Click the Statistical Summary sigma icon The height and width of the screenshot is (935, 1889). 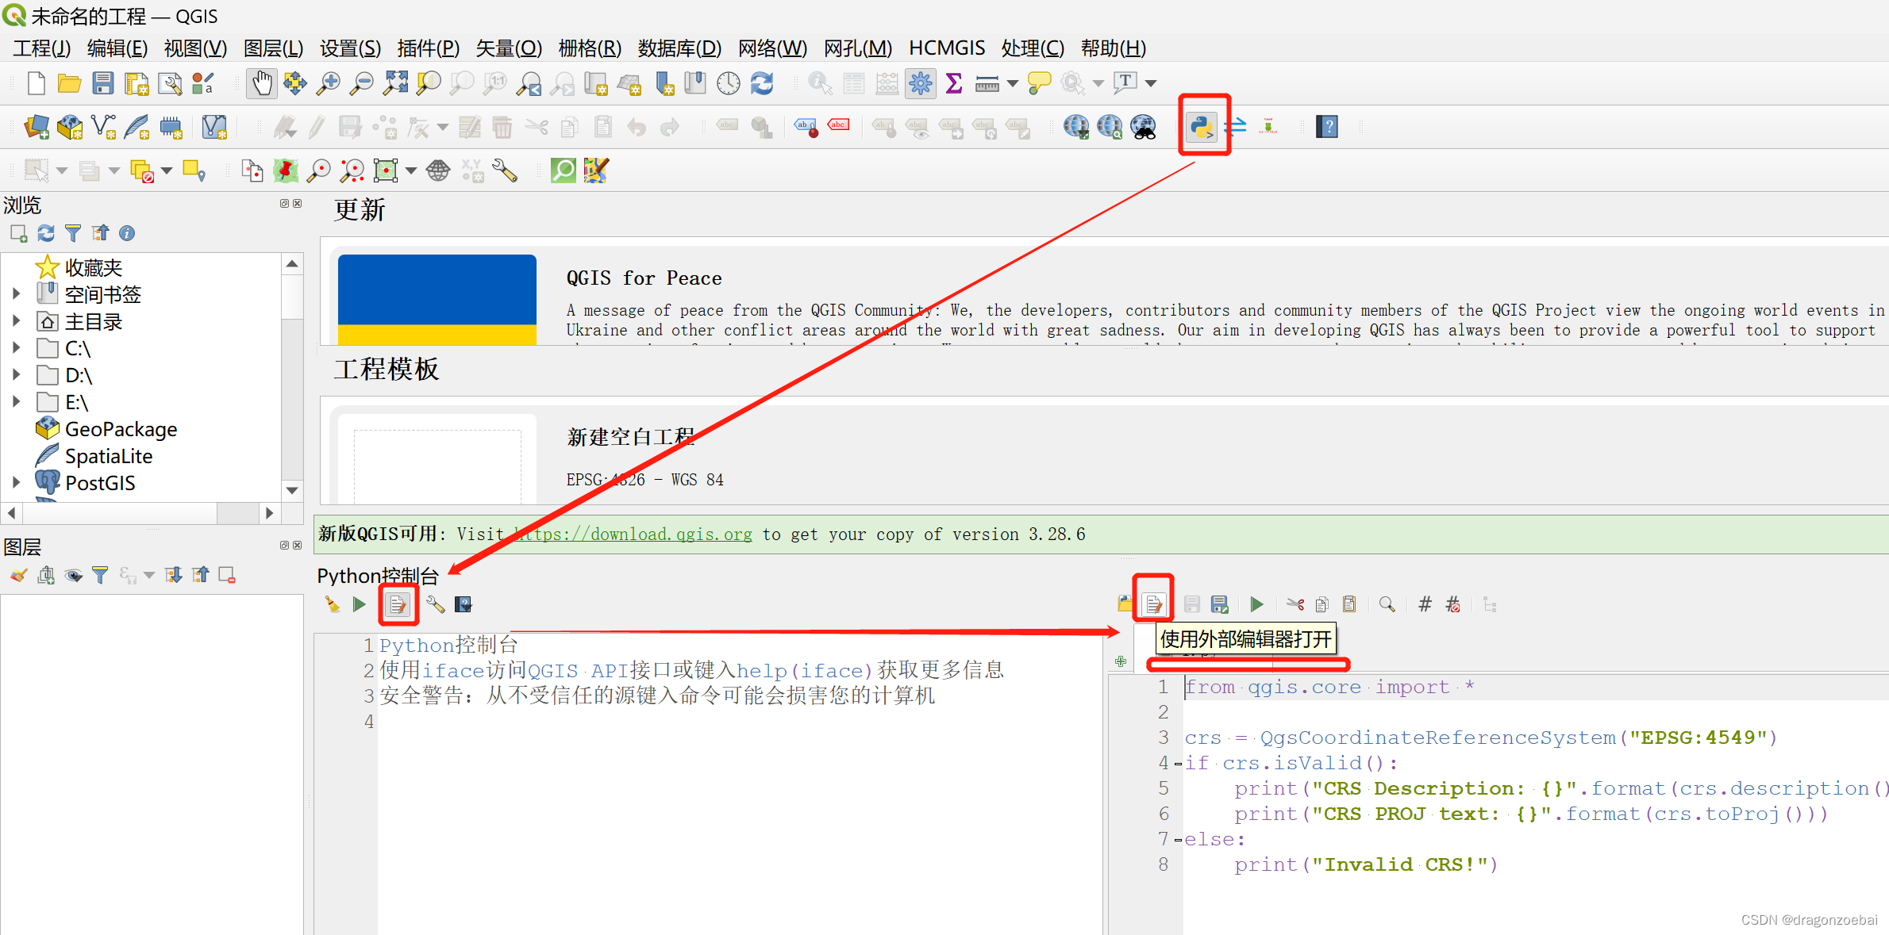coord(954,83)
